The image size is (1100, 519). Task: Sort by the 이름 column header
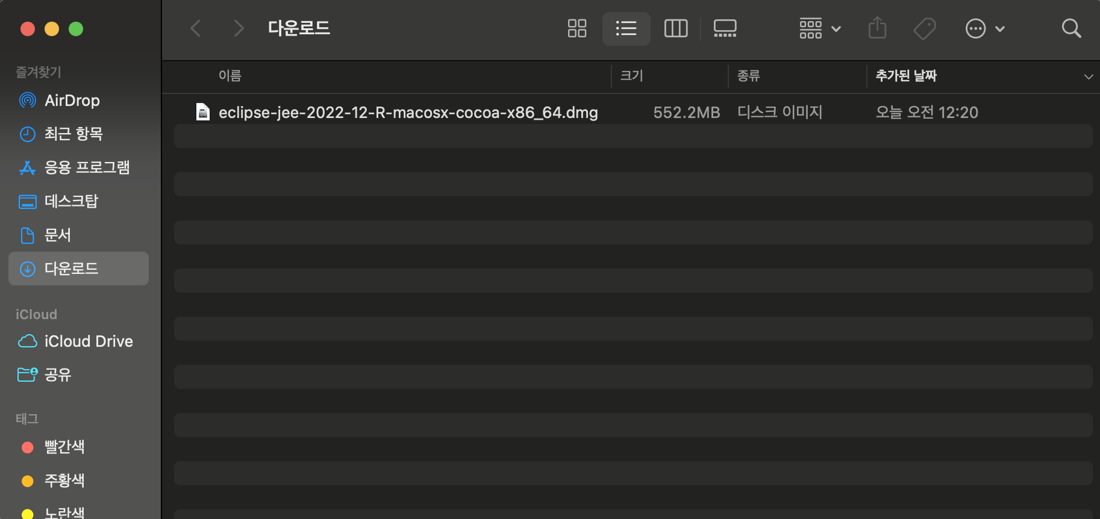[x=230, y=76]
